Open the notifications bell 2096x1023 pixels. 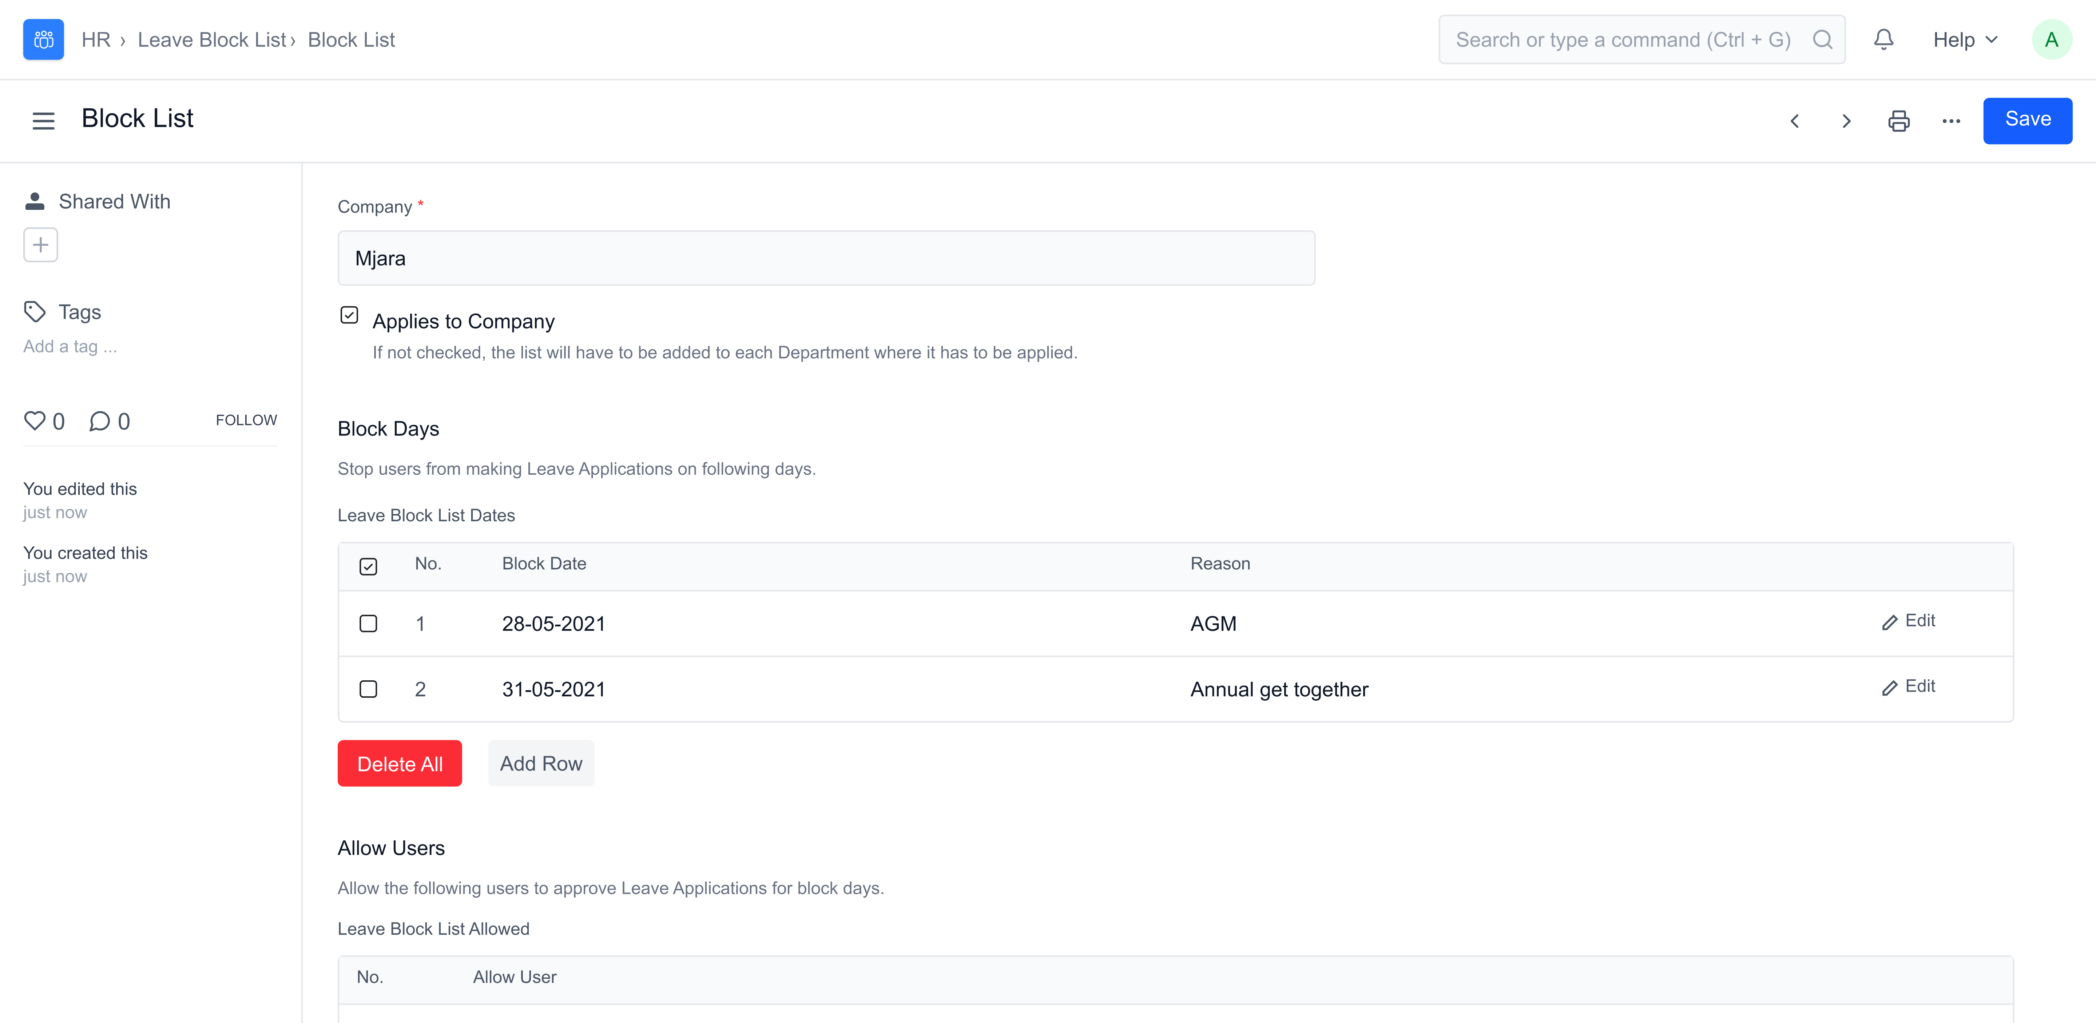1883,39
